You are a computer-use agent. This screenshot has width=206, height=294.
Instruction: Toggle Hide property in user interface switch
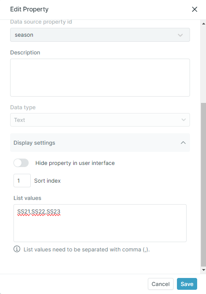[x=21, y=163]
